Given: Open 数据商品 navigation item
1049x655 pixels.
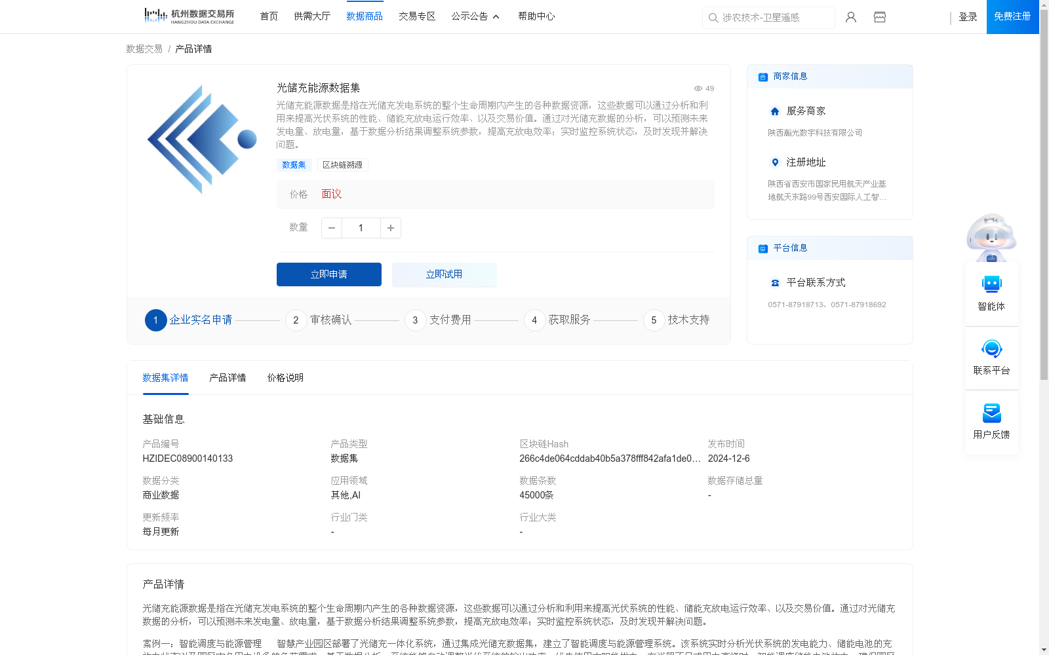Looking at the screenshot, I should [x=365, y=16].
